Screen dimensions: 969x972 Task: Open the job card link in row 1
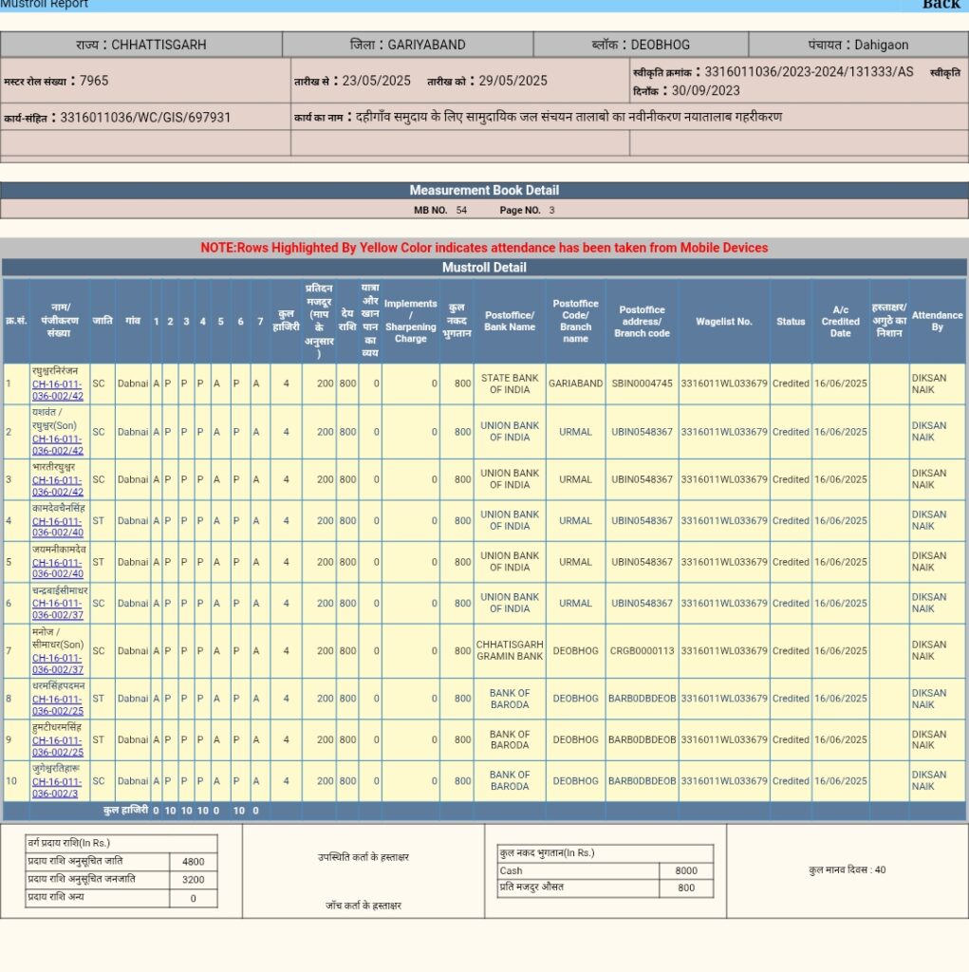[x=58, y=390]
